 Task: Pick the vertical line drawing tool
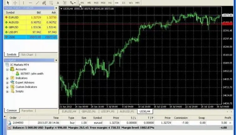click(x=24, y=3)
